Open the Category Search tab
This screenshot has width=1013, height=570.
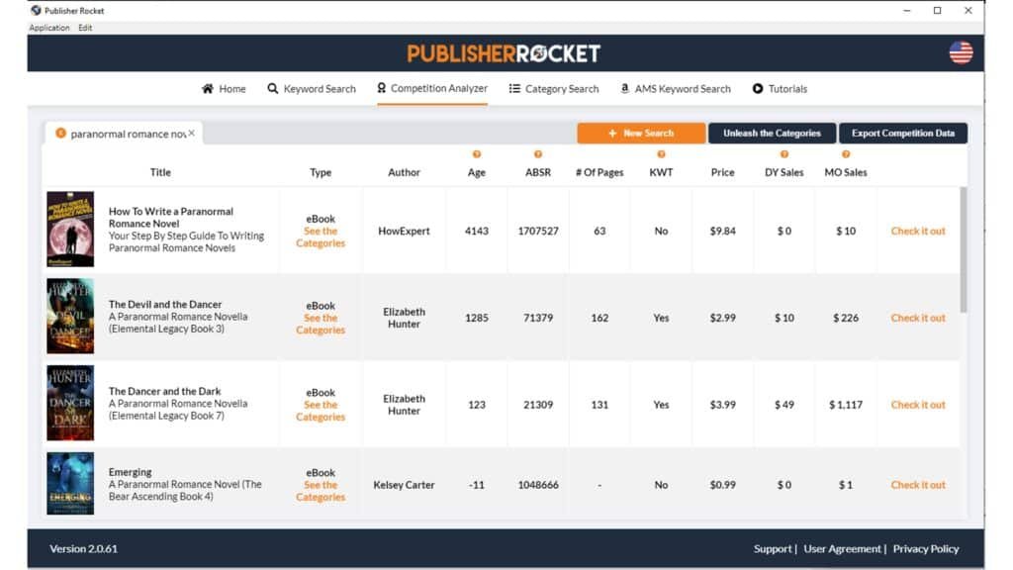554,88
